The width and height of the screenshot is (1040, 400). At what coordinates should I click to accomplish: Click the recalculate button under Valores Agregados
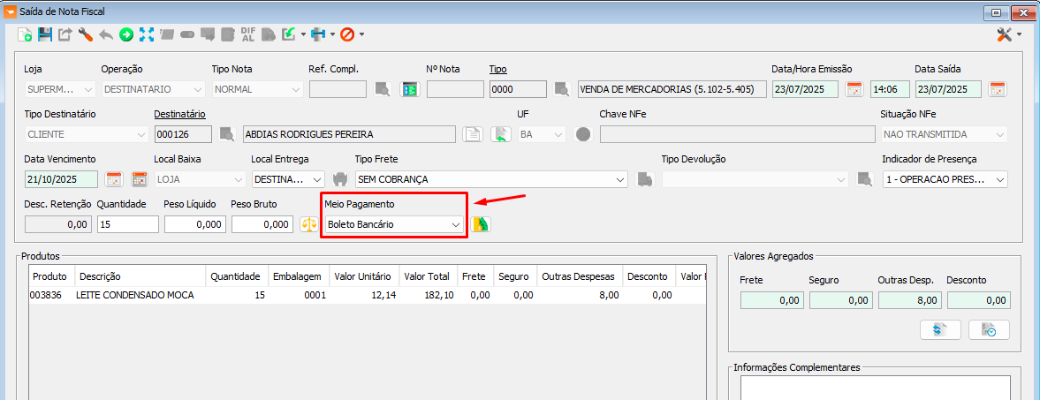click(940, 329)
